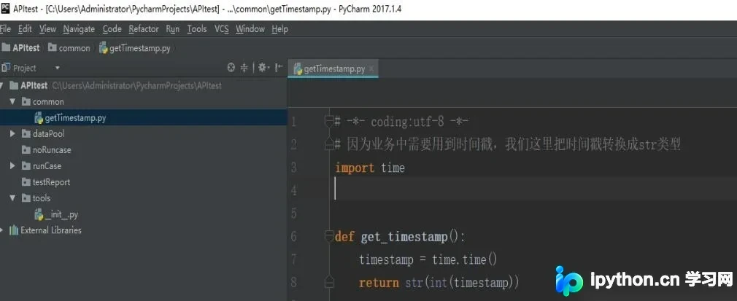Click the Collapse All icon in Project panel
This screenshot has width=737, height=301.
244,68
